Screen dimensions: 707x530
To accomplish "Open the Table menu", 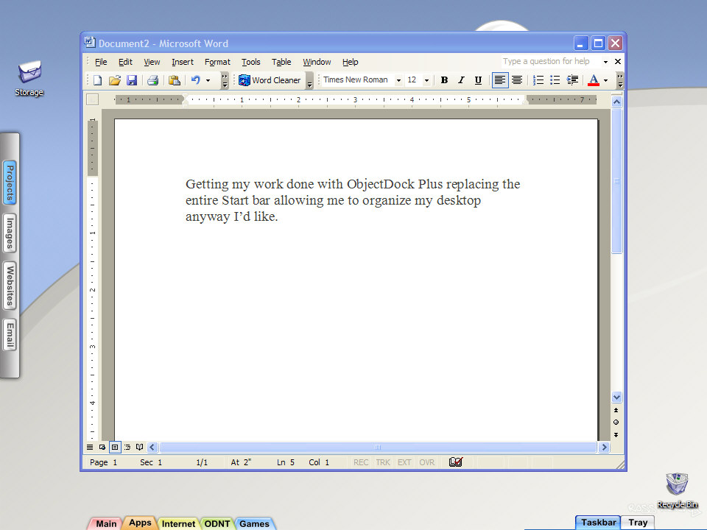I will 281,62.
